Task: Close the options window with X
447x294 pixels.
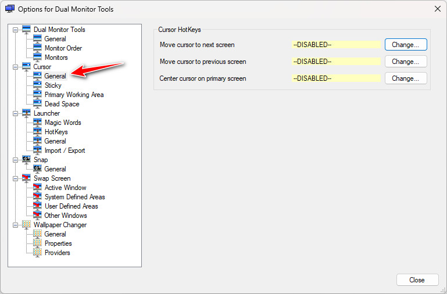Action: click(438, 9)
